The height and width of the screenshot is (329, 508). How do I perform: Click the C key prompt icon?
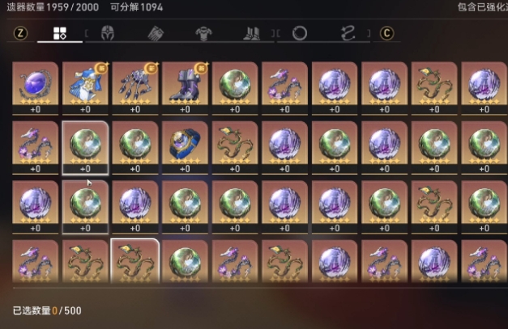coord(386,33)
